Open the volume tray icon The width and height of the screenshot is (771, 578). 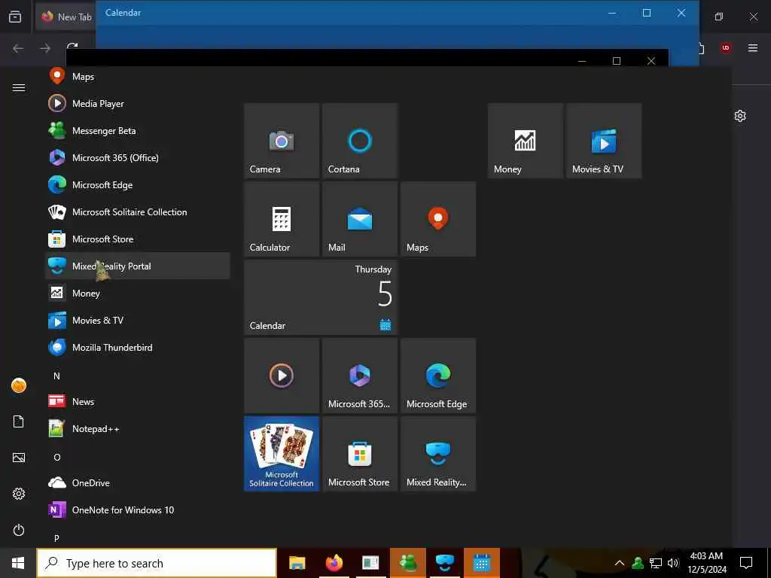673,563
